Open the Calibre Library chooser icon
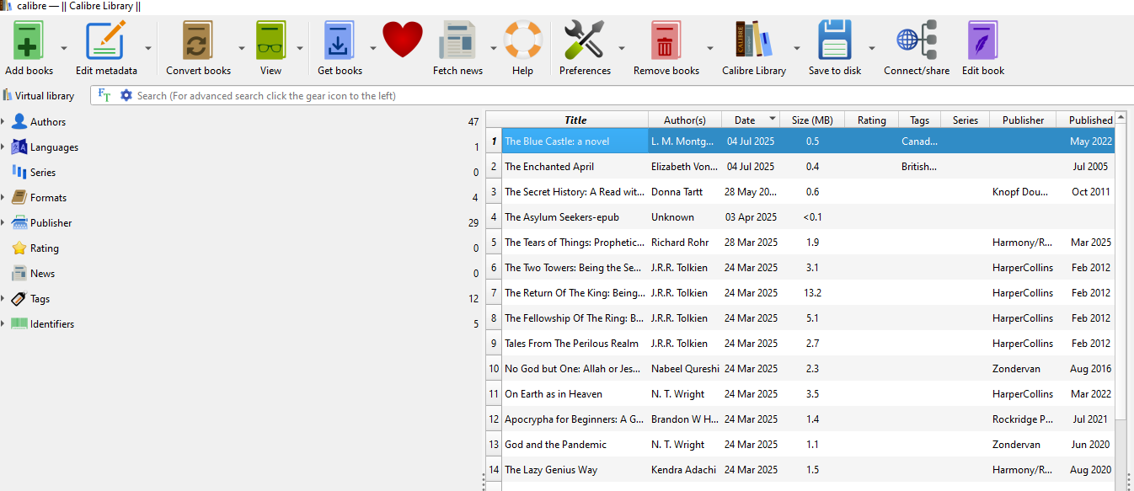This screenshot has height=491, width=1134. tap(754, 40)
